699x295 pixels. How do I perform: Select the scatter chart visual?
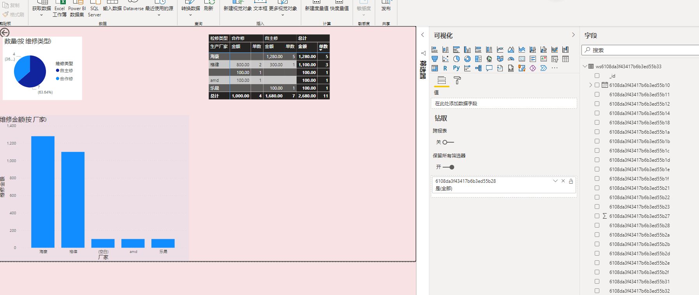[x=446, y=59]
